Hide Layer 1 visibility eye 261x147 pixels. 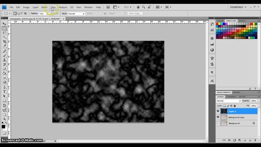pyautogui.click(x=218, y=111)
